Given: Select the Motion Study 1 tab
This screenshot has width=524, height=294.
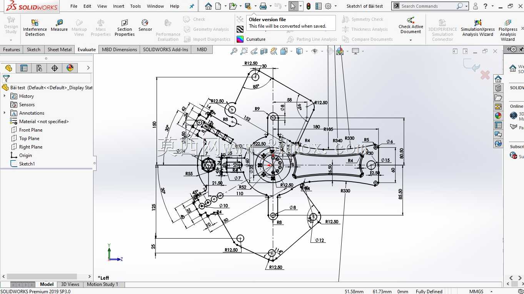Looking at the screenshot, I should (x=102, y=284).
